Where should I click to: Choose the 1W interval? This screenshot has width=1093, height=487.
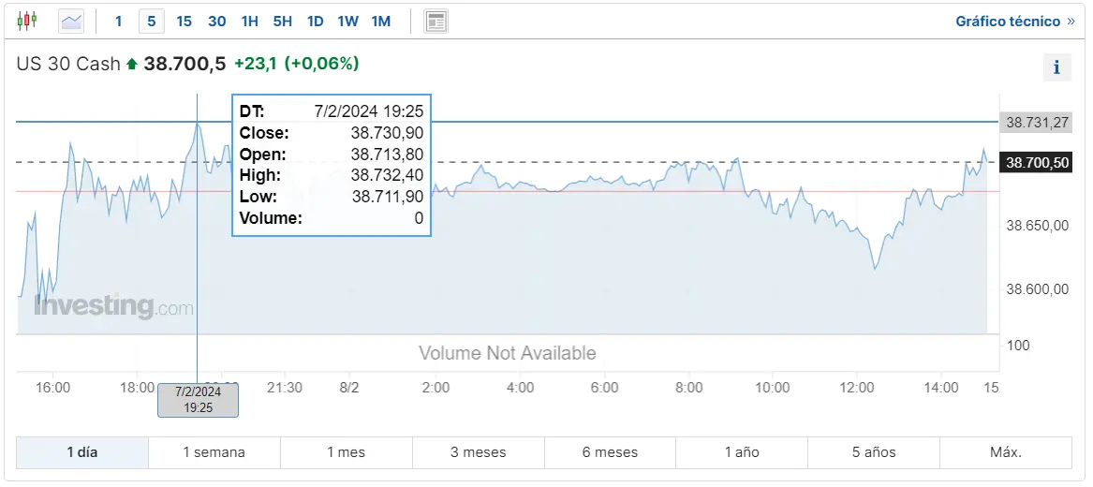point(347,21)
